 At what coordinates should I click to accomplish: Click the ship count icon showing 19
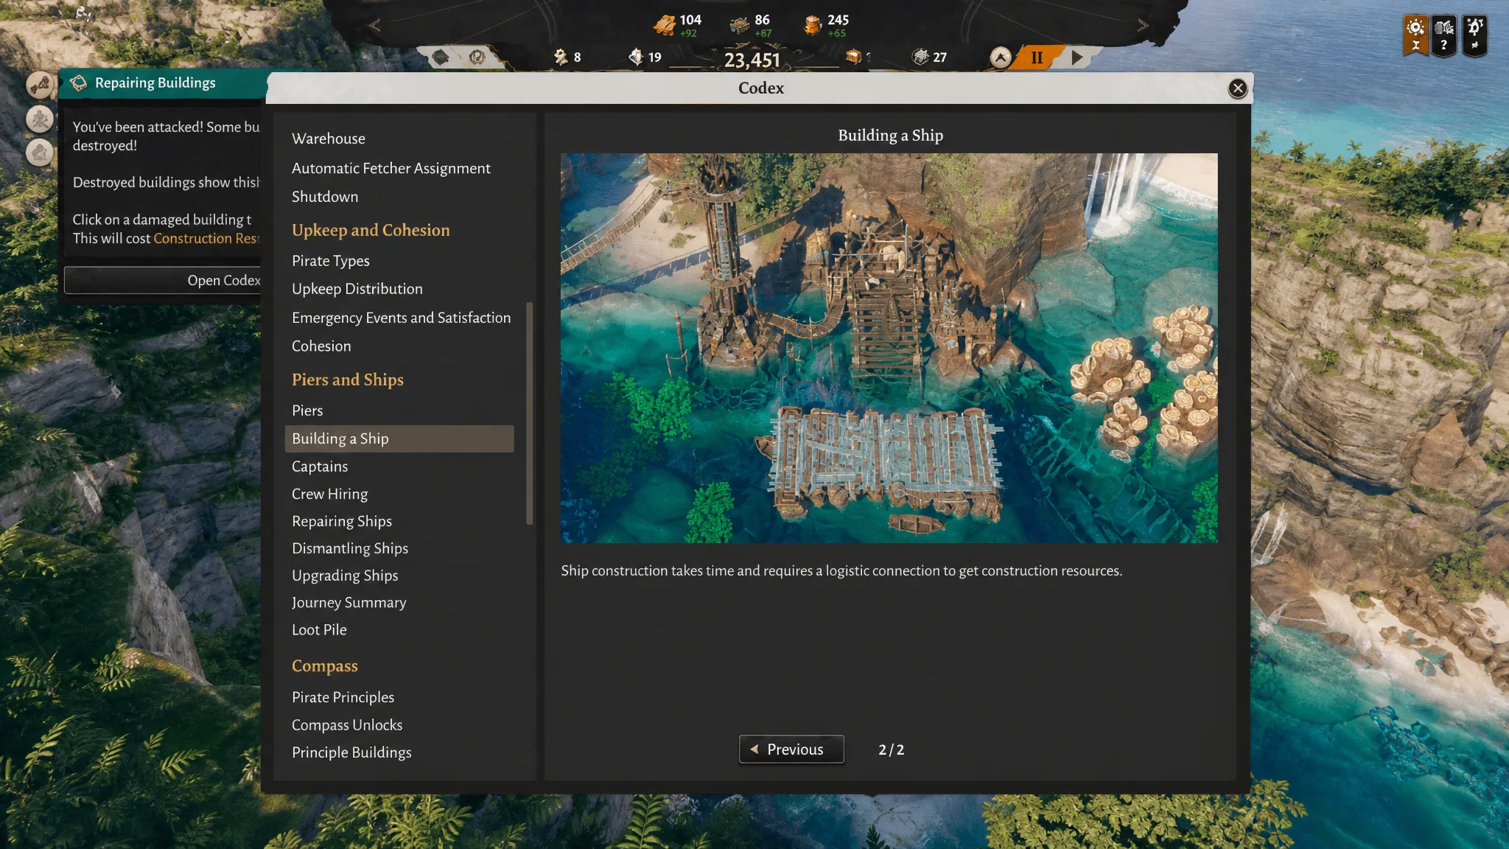[636, 56]
